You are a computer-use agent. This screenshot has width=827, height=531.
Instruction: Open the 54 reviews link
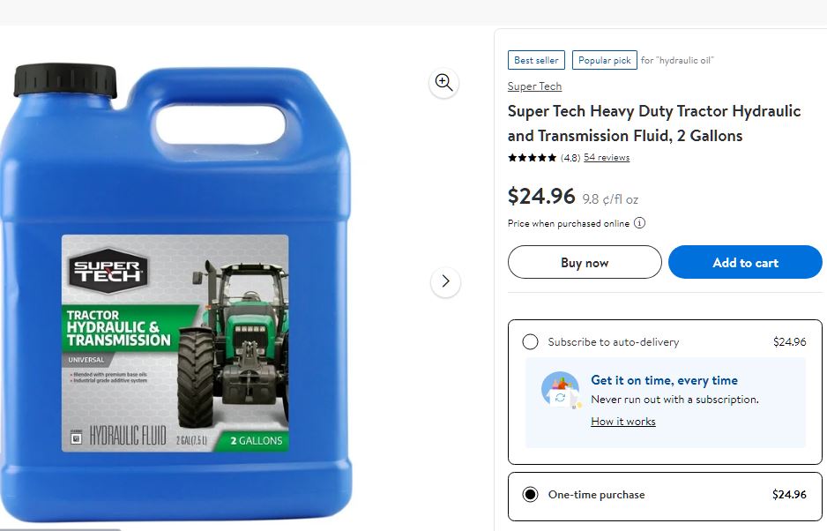coord(607,158)
